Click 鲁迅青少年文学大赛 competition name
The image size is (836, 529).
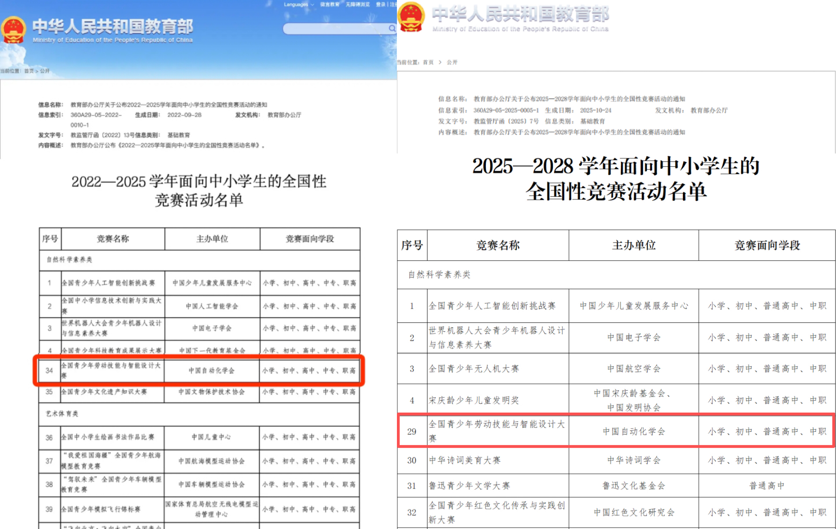(469, 485)
